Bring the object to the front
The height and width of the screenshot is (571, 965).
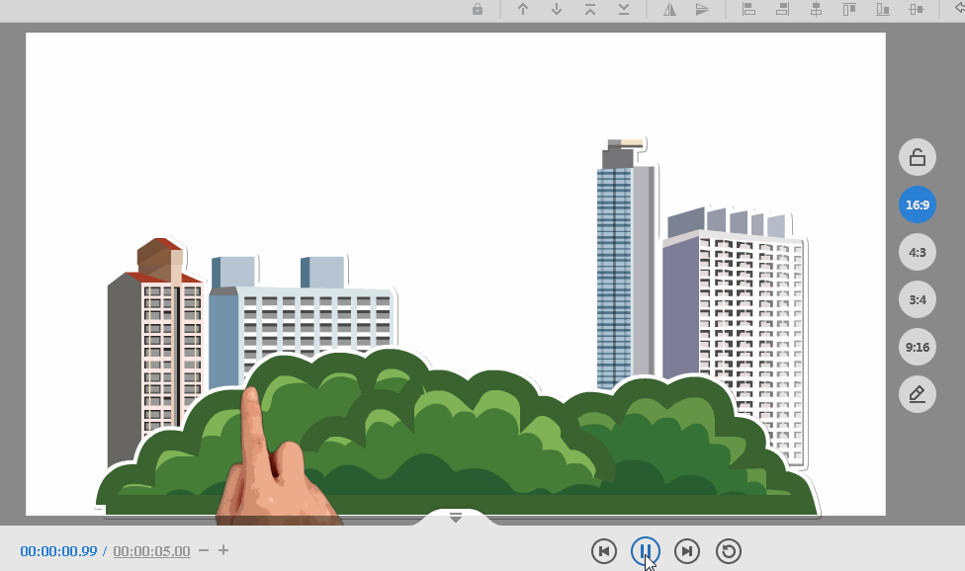590,9
